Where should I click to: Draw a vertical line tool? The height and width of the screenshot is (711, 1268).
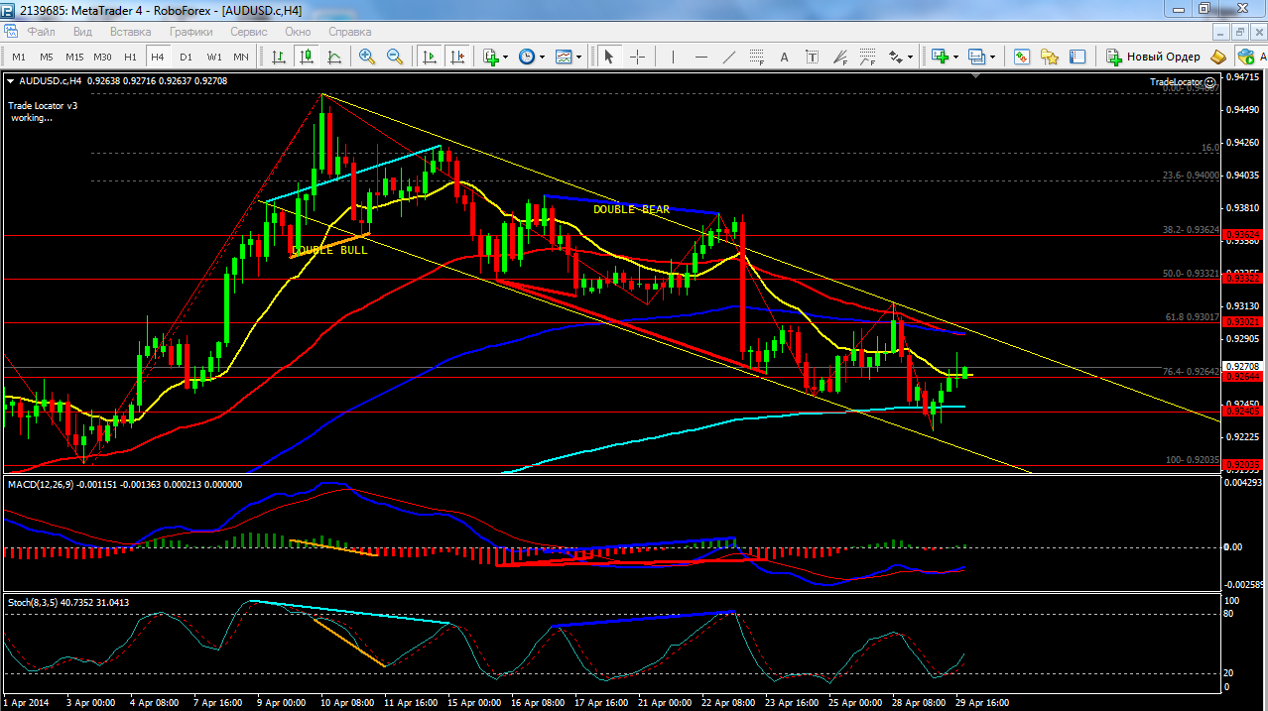pyautogui.click(x=673, y=57)
